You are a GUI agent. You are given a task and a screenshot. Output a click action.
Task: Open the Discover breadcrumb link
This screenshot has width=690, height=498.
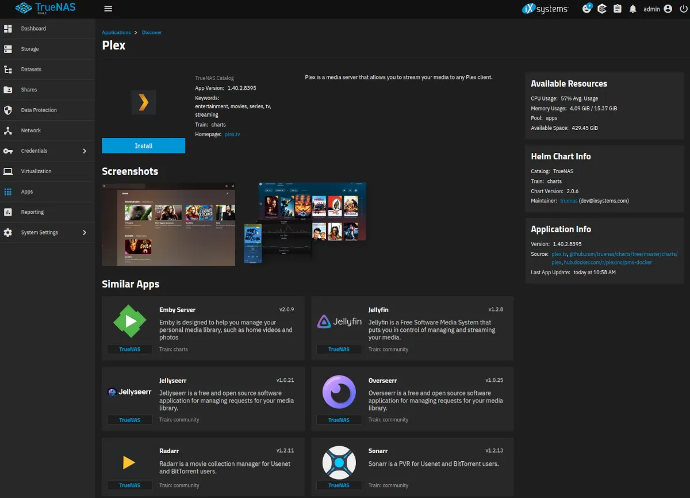pyautogui.click(x=152, y=32)
